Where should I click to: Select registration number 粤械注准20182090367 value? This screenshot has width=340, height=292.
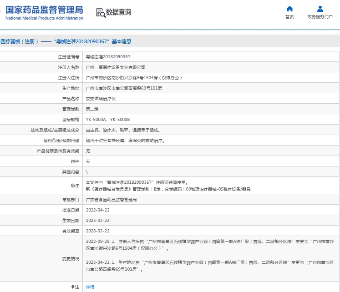[108, 57]
